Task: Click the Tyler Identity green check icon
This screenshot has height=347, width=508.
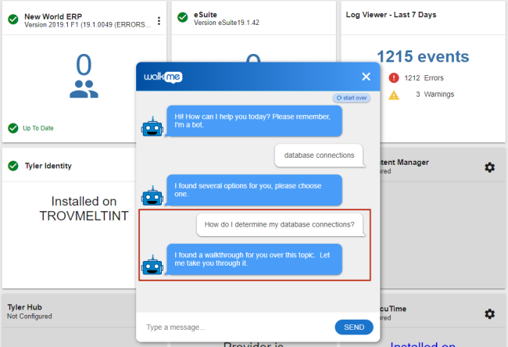Action: pos(13,166)
